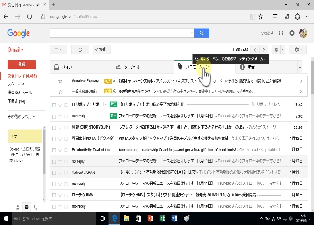Go to previous page of mail

click(x=255, y=49)
